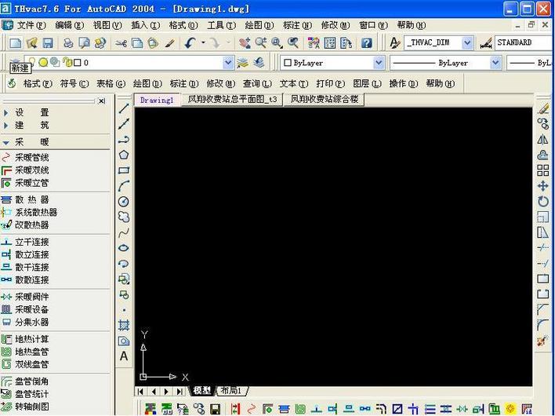Click the New drawing icon in toolbar
The image size is (555, 416).
(x=15, y=43)
